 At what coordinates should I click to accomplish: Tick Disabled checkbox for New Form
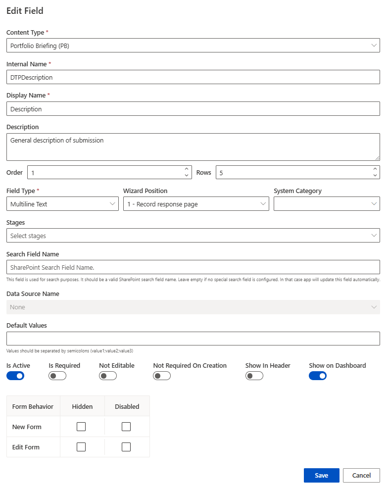[x=126, y=427]
